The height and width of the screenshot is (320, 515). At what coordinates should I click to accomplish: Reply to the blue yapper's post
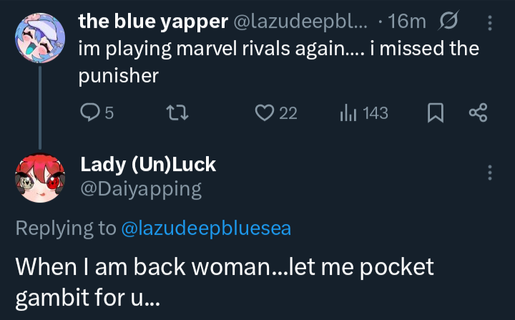(89, 112)
